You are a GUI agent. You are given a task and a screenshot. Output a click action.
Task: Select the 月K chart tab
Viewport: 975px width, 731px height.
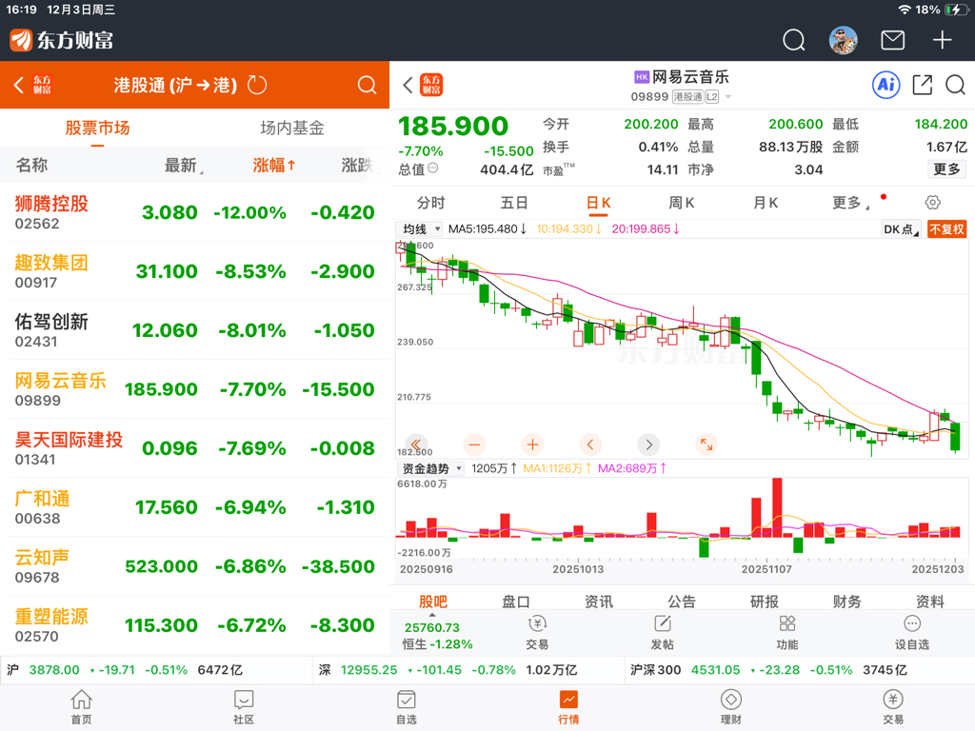pos(766,203)
